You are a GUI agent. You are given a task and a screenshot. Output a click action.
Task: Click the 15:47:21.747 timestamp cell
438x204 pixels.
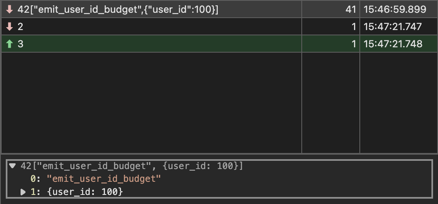point(393,27)
